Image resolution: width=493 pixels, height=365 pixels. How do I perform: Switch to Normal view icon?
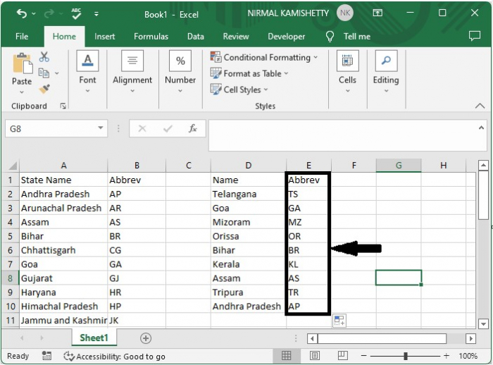[x=286, y=356]
